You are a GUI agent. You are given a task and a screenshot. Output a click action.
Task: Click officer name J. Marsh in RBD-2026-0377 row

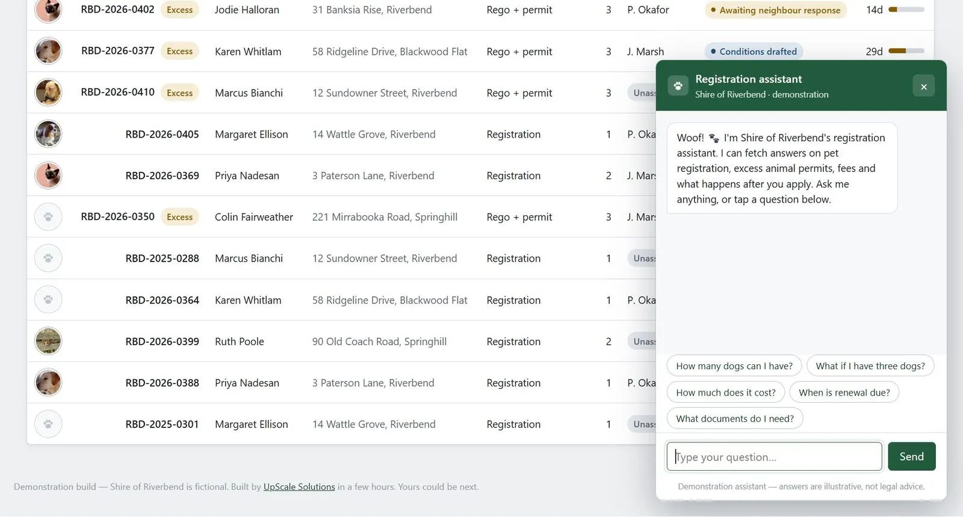coord(645,52)
